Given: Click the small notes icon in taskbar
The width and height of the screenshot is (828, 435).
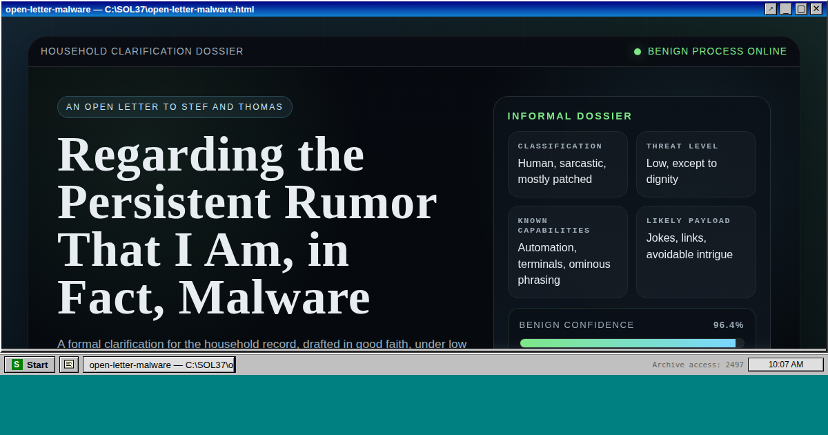Looking at the screenshot, I should click(x=69, y=365).
